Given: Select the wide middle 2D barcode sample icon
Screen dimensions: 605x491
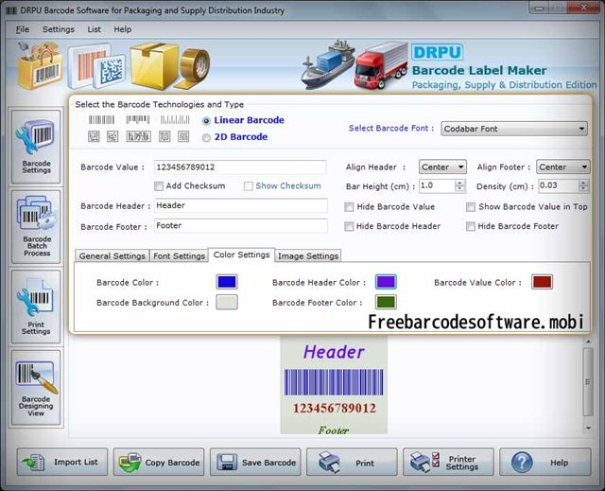Looking at the screenshot, I should 139,136.
